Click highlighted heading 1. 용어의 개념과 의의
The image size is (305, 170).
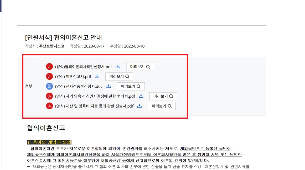49,142
